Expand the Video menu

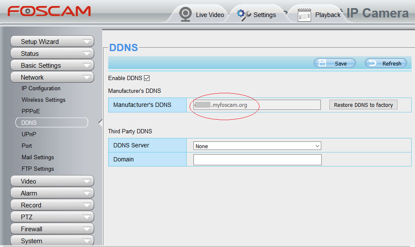coord(52,181)
